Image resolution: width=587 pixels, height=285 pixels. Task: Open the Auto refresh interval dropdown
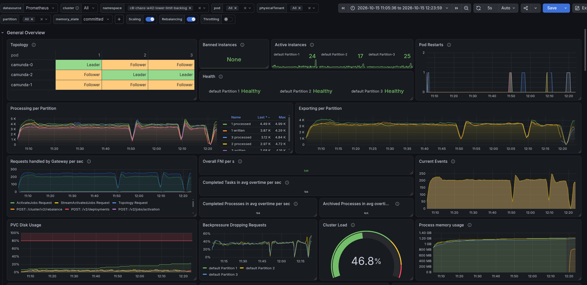508,8
